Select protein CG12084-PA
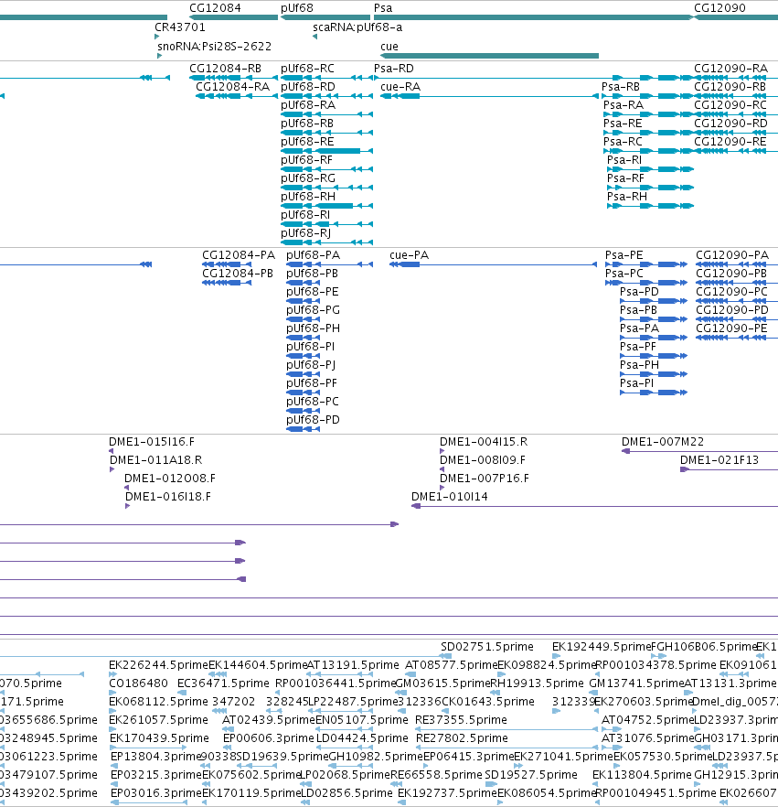The image size is (778, 807). point(239,255)
